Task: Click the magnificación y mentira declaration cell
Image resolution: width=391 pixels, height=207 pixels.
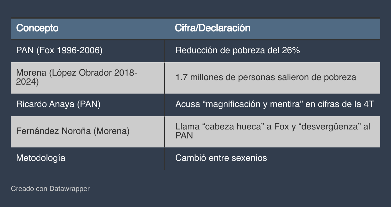Action: tap(272, 104)
